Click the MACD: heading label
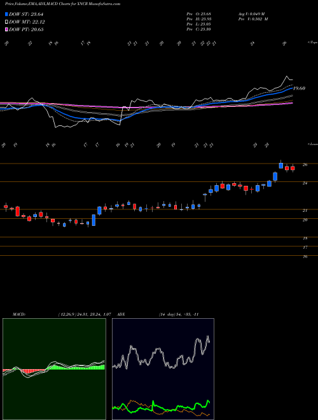The width and height of the screenshot is (318, 420). tap(19, 314)
